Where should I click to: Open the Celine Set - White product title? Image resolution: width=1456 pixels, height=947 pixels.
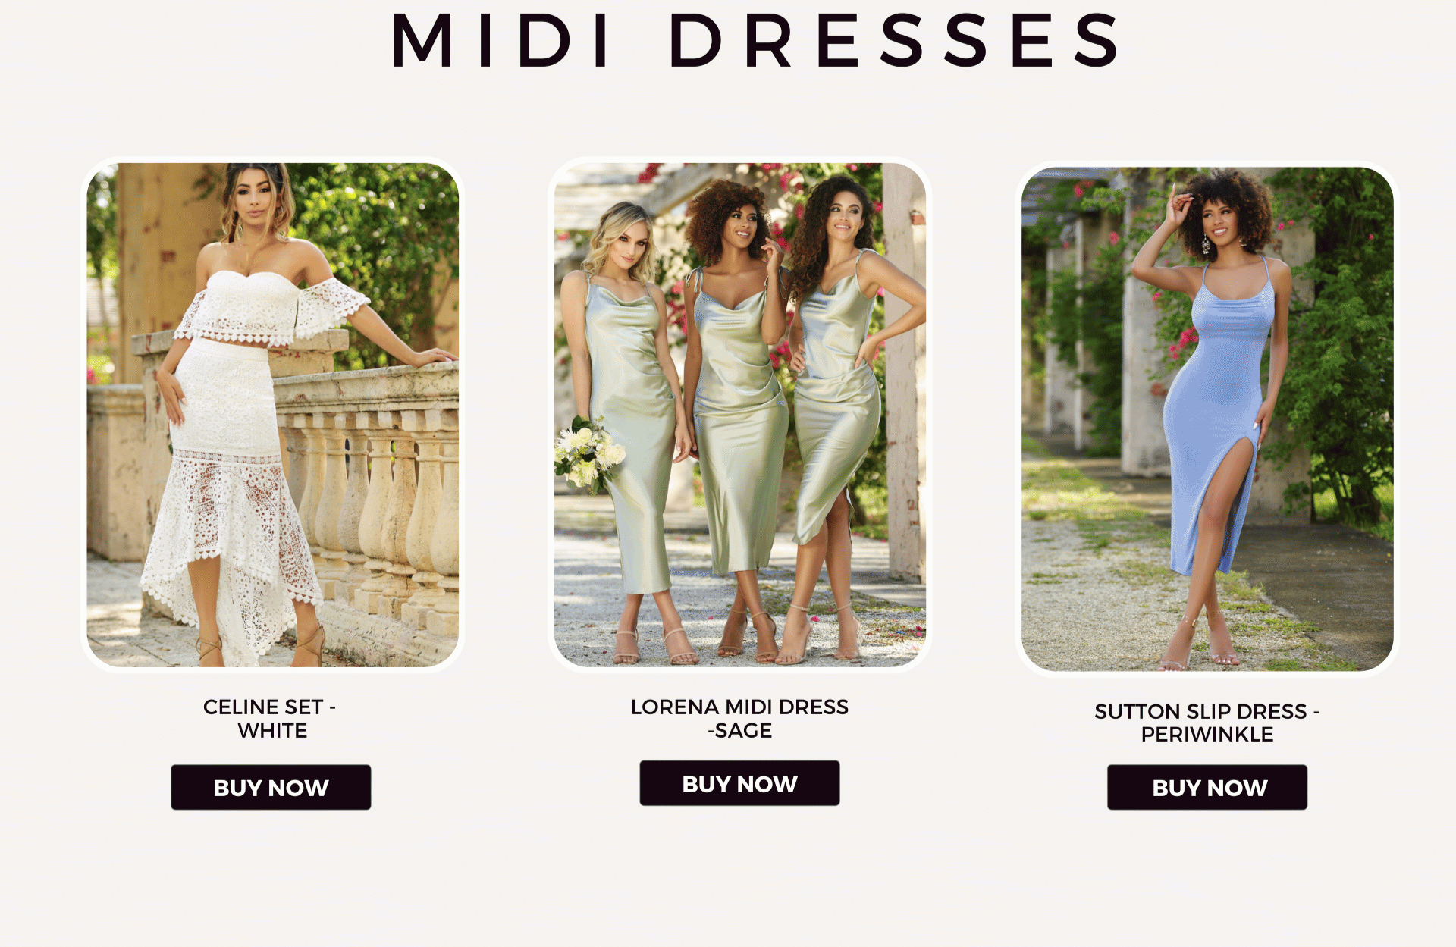pos(271,719)
